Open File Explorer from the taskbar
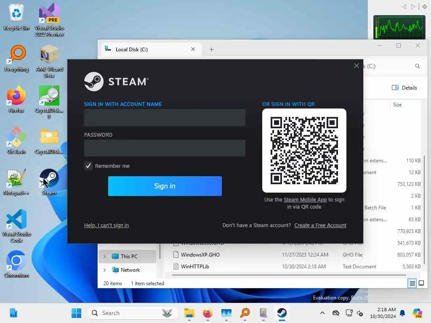Image resolution: width=431 pixels, height=323 pixels. click(189, 313)
